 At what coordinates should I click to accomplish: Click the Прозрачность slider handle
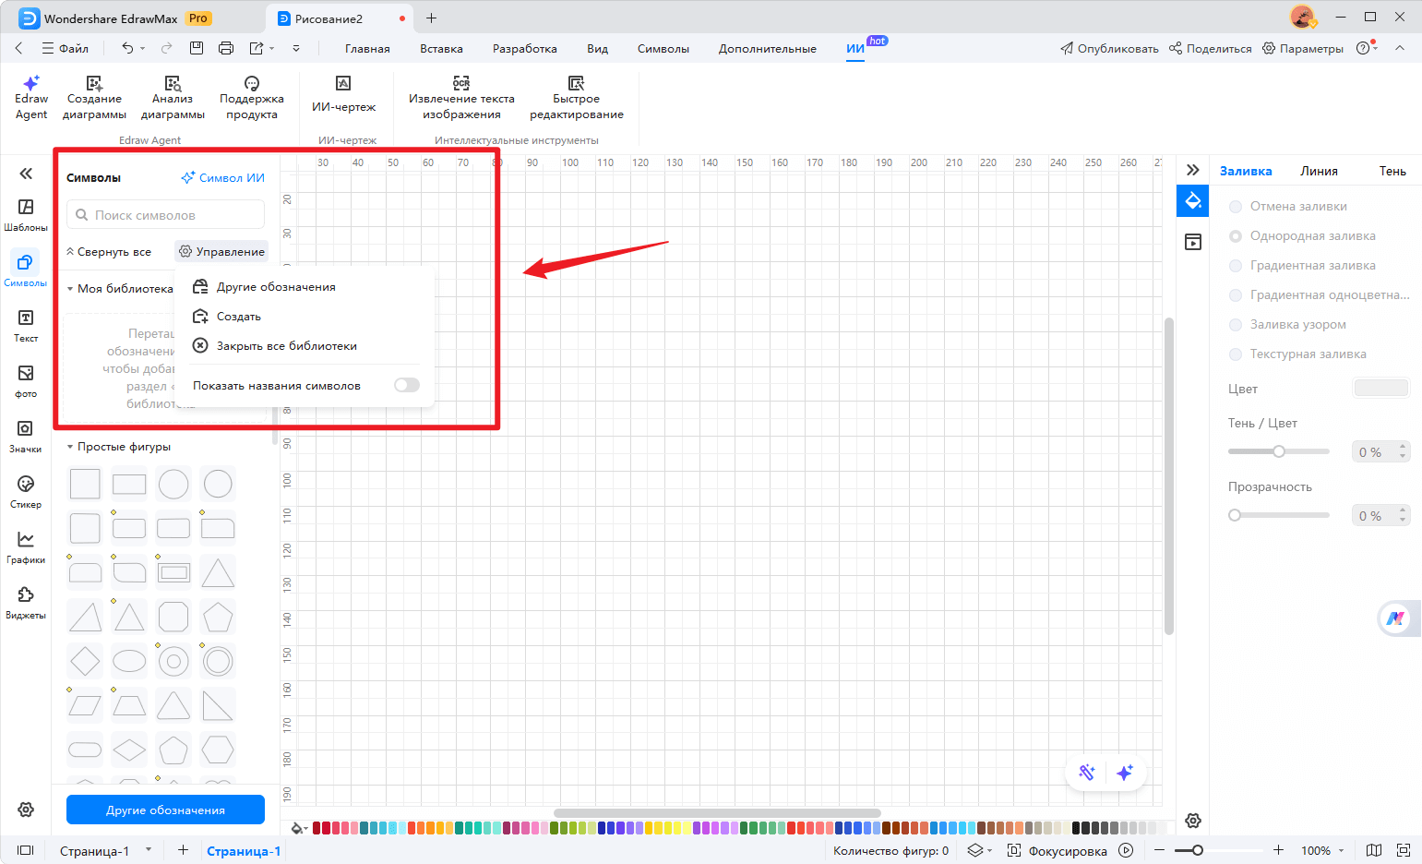pyautogui.click(x=1235, y=515)
